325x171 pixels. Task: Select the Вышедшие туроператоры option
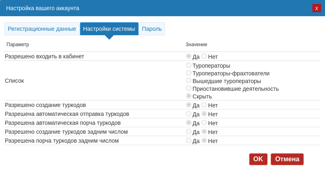point(189,81)
